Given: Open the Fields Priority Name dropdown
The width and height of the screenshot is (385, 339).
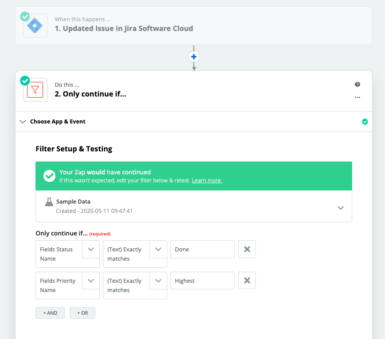Looking at the screenshot, I should (90, 281).
